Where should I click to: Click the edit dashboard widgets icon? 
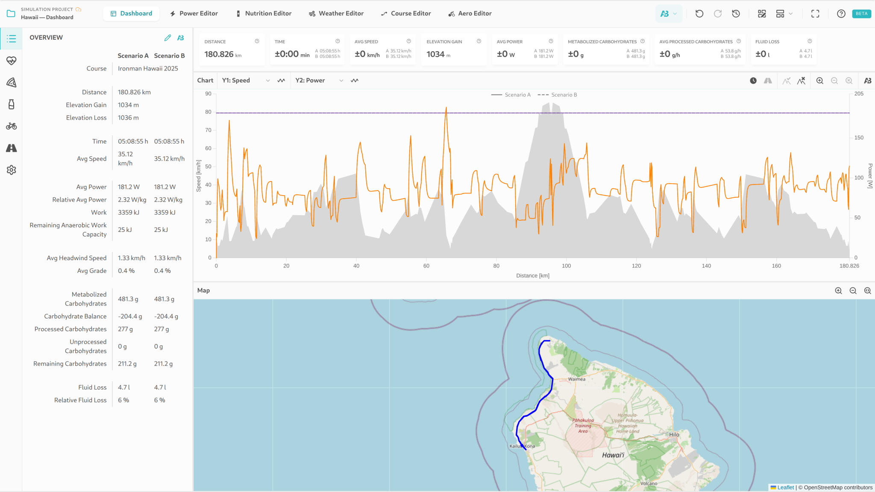[x=762, y=14]
